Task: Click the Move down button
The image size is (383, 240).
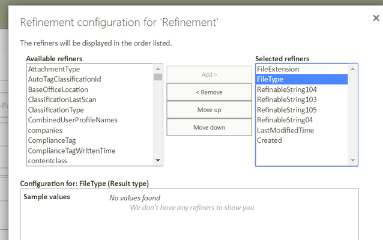Action: [x=209, y=127]
